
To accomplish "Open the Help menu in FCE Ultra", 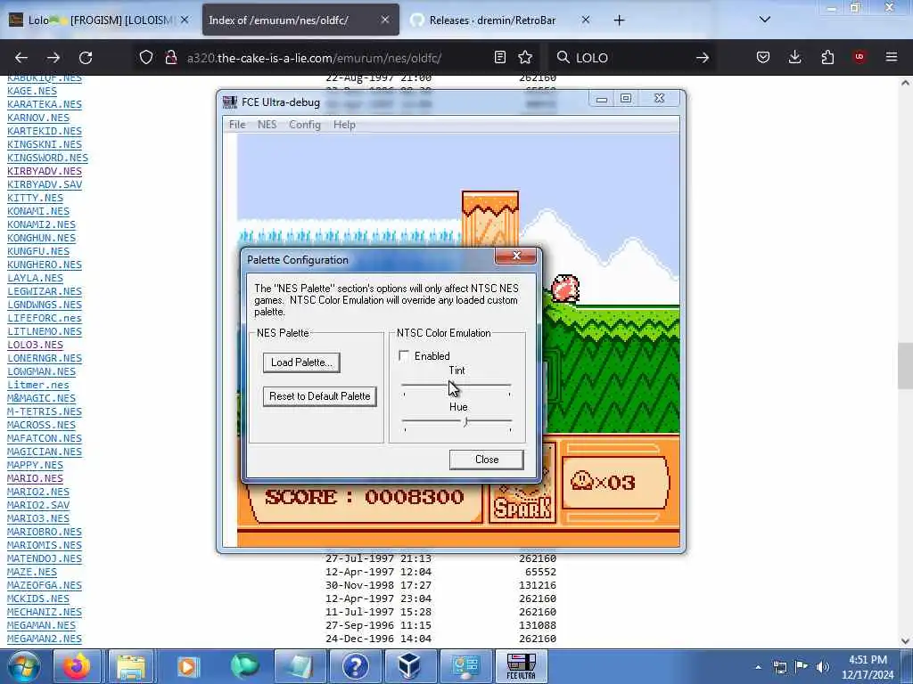I will click(x=344, y=125).
